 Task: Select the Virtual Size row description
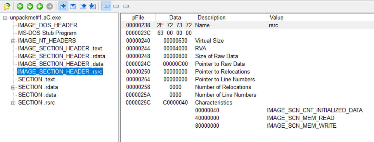coord(209,41)
